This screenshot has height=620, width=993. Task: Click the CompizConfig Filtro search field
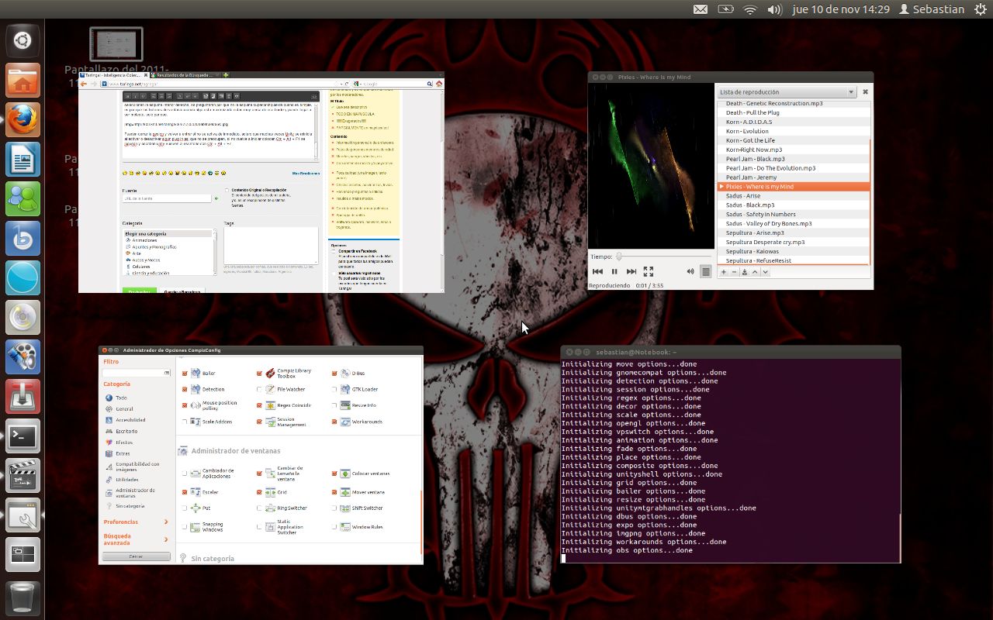[136, 373]
